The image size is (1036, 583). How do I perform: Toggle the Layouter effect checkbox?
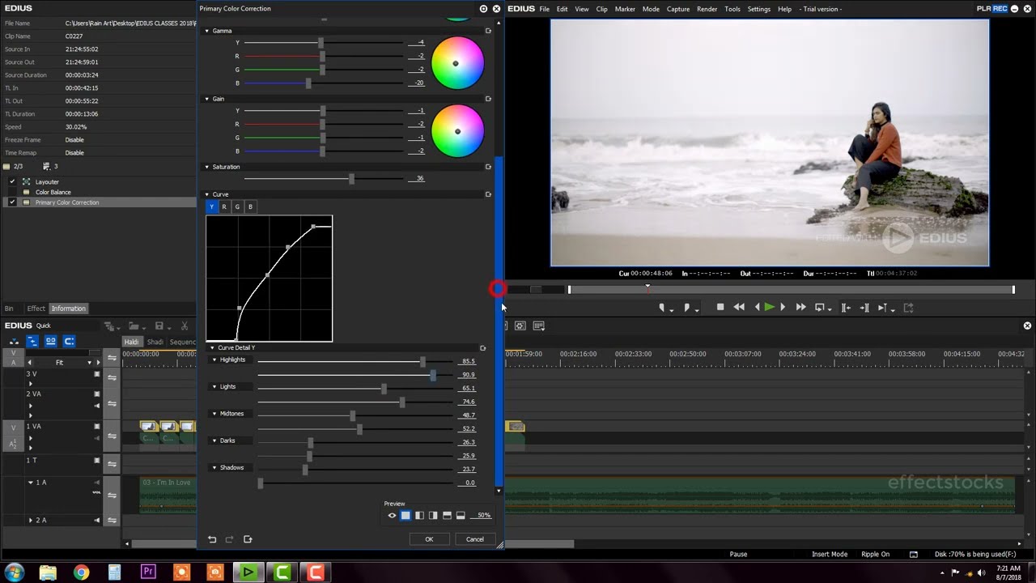[12, 181]
